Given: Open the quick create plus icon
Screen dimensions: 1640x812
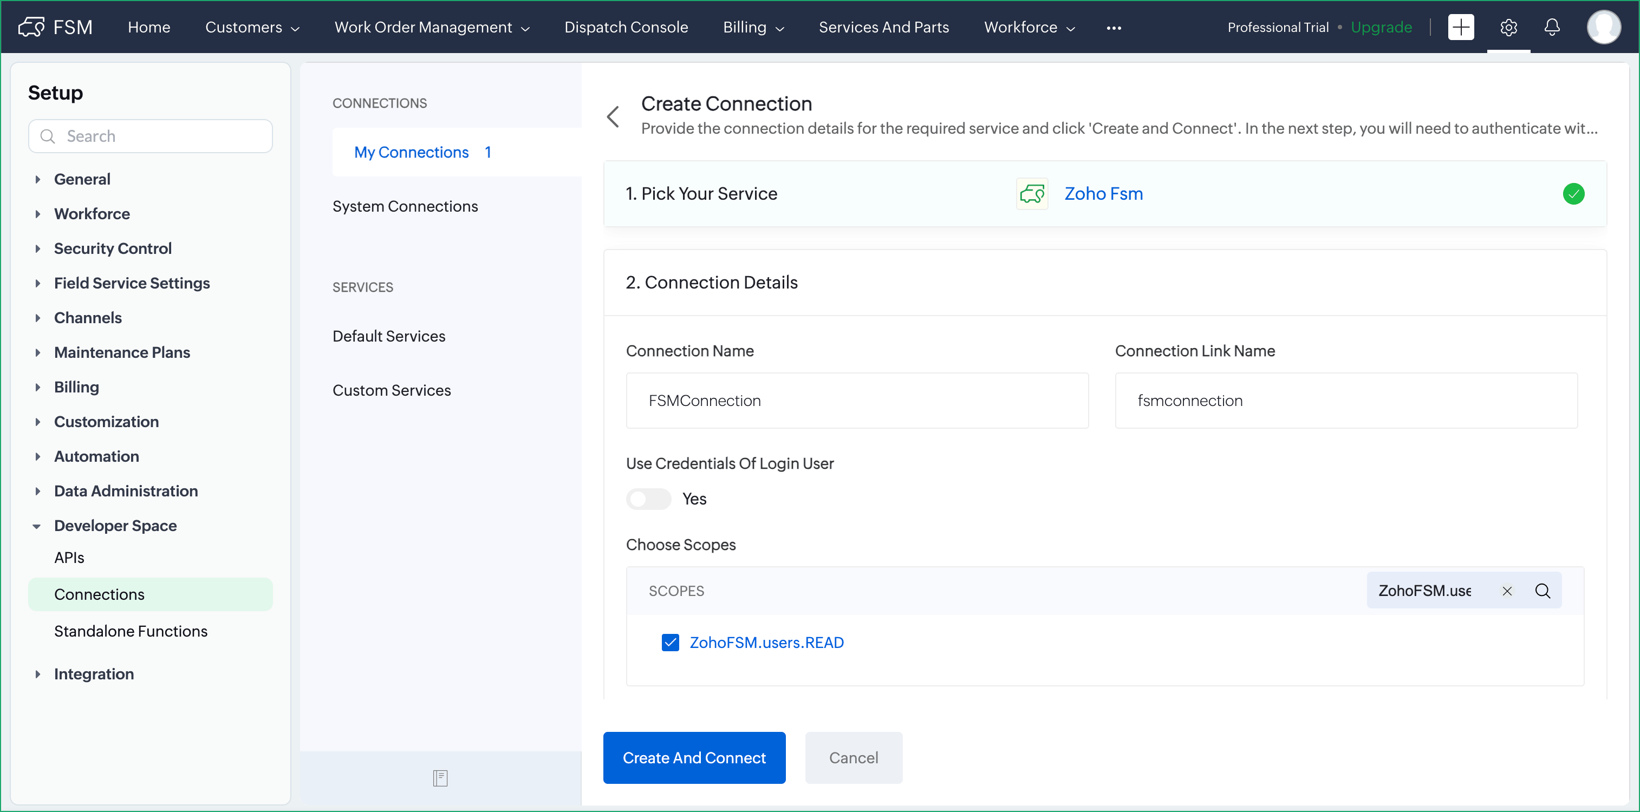Looking at the screenshot, I should tap(1461, 27).
